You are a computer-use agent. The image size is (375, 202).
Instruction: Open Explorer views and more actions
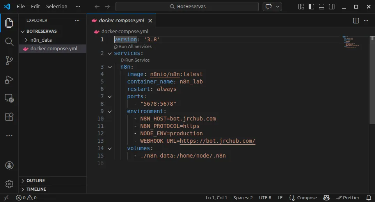[77, 21]
